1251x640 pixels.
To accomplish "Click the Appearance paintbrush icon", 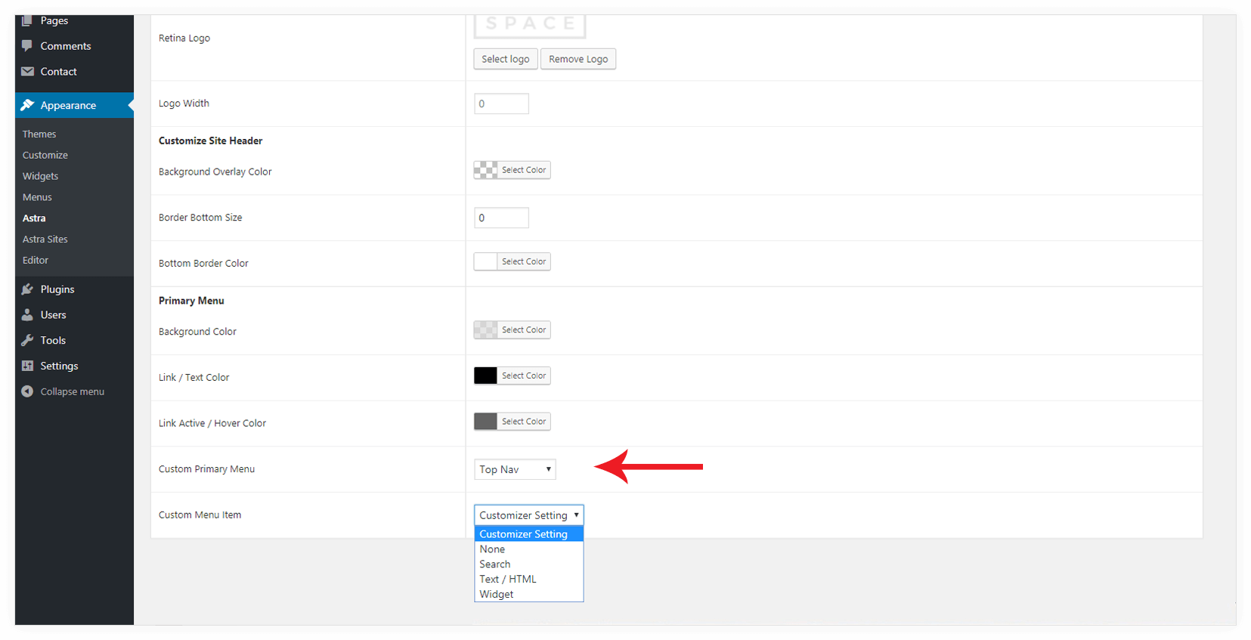I will click(27, 105).
